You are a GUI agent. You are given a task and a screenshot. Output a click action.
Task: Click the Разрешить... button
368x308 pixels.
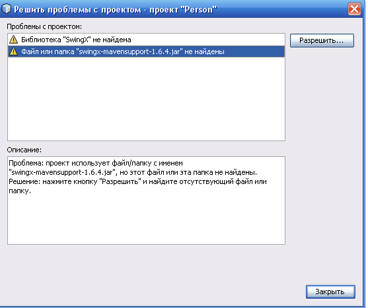pos(322,40)
